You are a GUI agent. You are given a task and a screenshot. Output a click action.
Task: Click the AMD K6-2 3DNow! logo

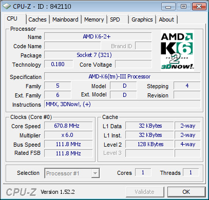click(x=177, y=50)
